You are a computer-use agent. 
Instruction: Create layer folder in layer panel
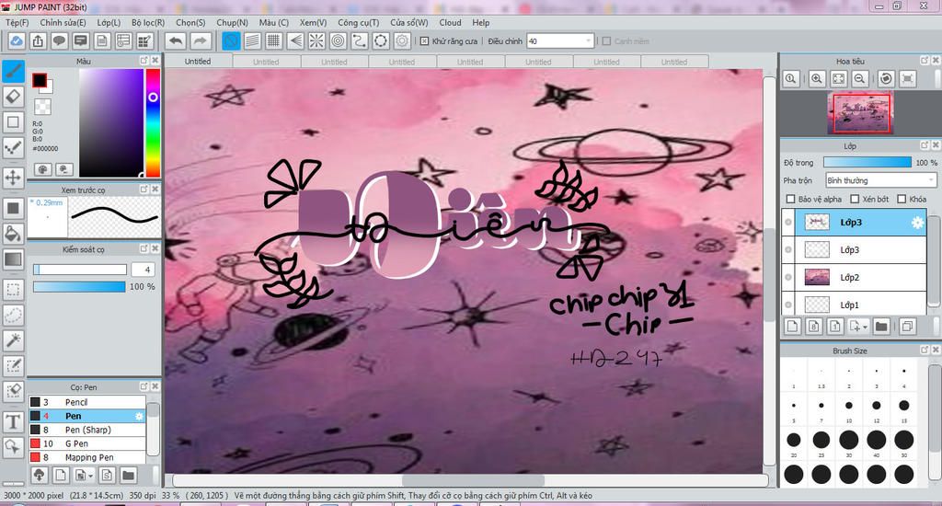pyautogui.click(x=881, y=327)
